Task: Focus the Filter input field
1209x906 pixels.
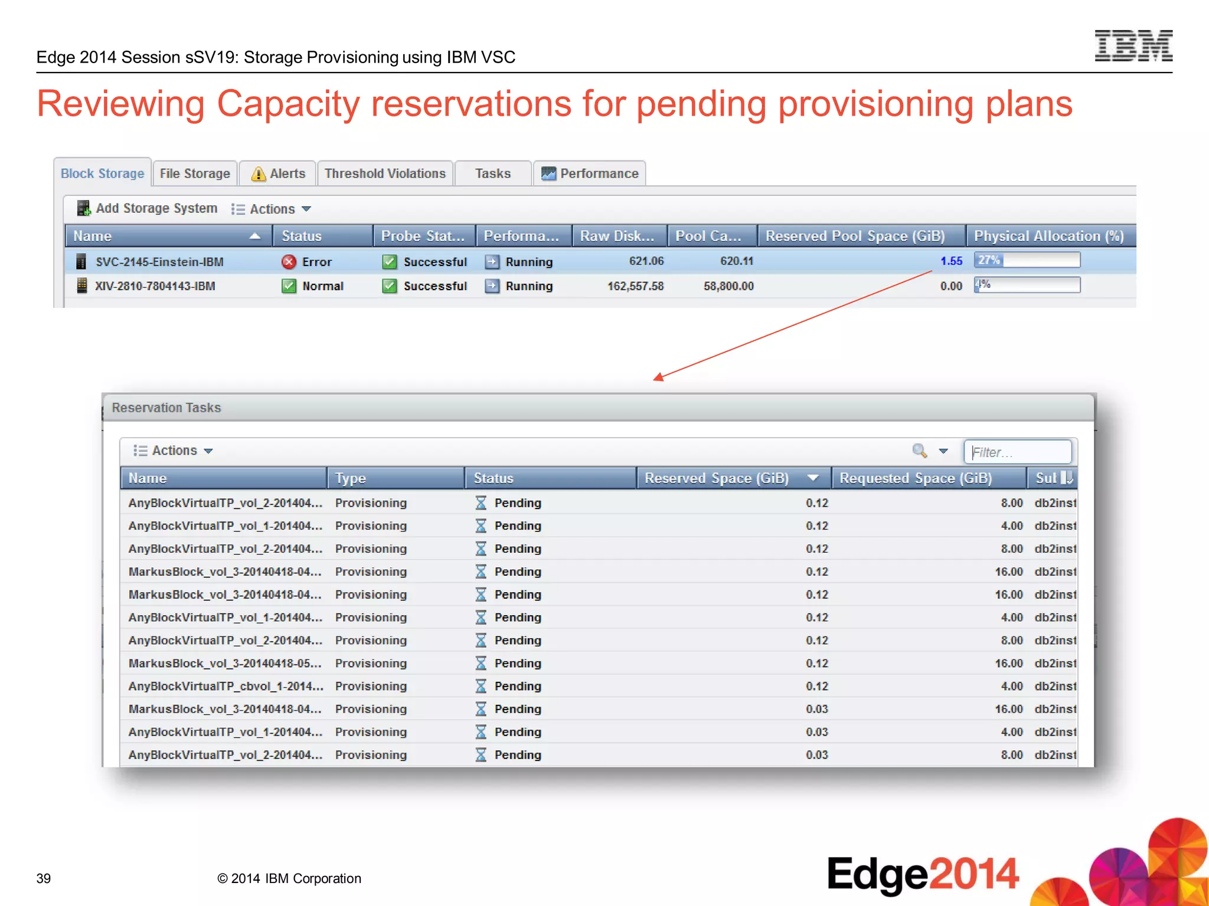Action: pyautogui.click(x=1018, y=452)
